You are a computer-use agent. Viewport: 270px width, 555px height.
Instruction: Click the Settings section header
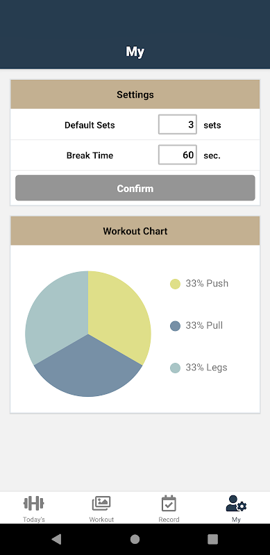(x=135, y=94)
